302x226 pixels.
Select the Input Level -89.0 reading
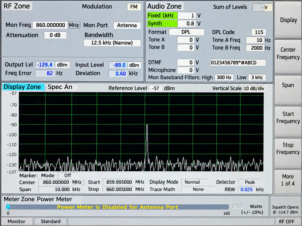tap(118, 65)
